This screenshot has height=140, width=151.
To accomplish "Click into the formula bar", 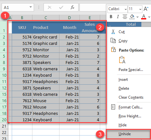I will (x=93, y=7).
